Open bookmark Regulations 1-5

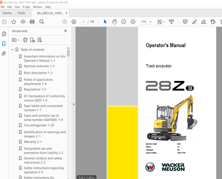(35, 89)
